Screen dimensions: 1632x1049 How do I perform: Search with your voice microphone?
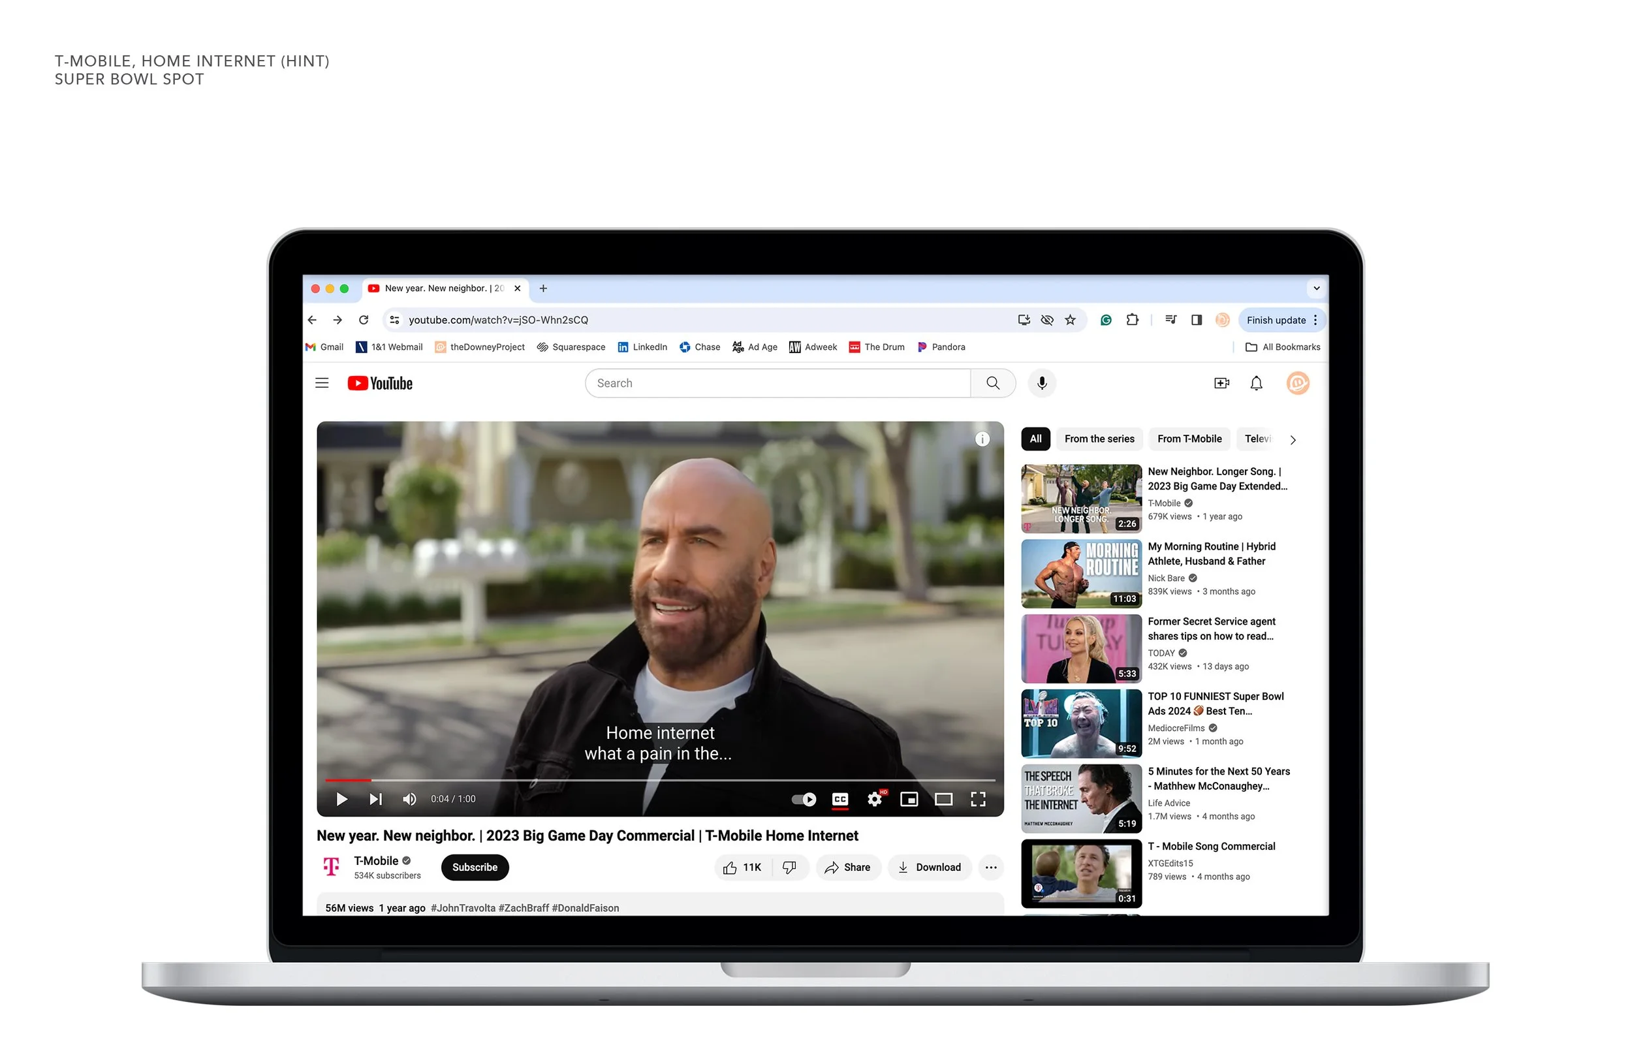[x=1041, y=383]
